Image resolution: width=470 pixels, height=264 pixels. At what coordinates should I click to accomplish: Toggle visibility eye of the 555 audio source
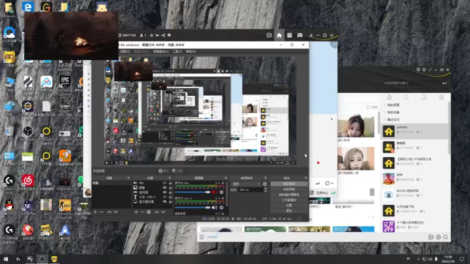[164, 183]
